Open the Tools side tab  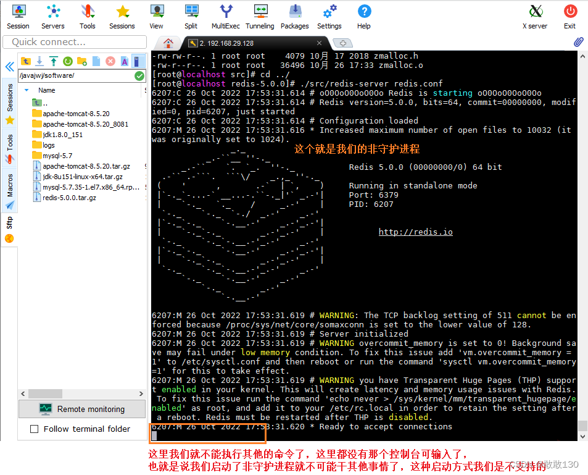point(10,147)
